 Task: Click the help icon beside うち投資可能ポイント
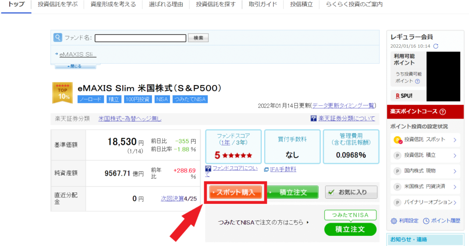point(418,81)
